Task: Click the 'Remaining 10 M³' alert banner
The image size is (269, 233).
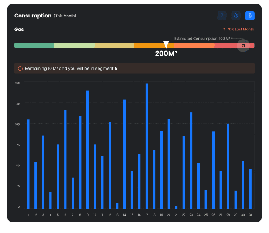Action: tap(134, 69)
